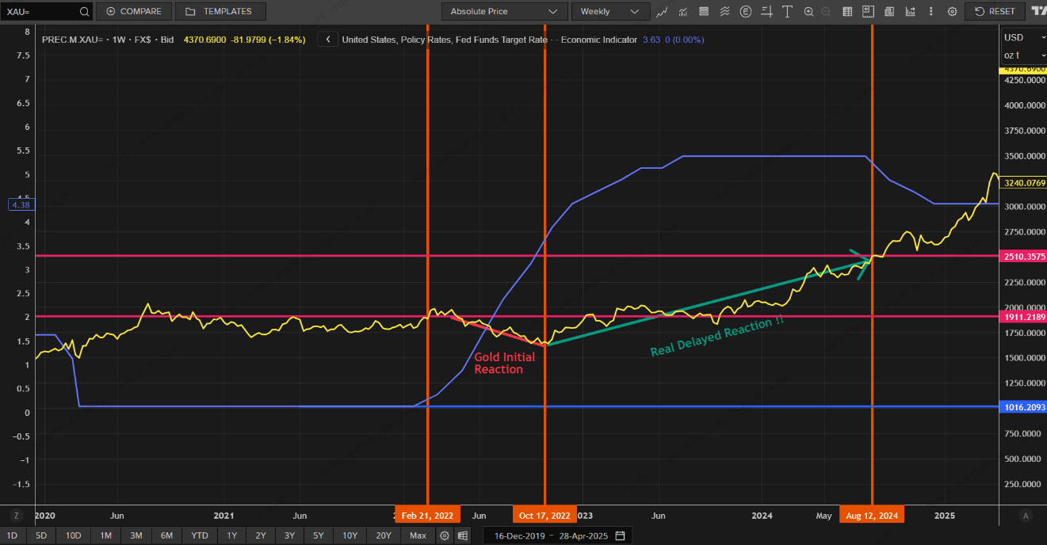The image size is (1047, 545).
Task: Open chart settings gear in top toolbar
Action: pos(952,12)
